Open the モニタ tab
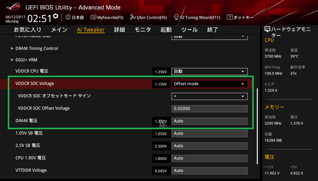 pos(143,30)
